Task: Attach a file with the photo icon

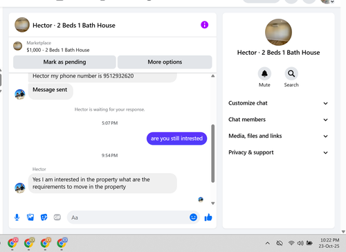Action: [30, 217]
